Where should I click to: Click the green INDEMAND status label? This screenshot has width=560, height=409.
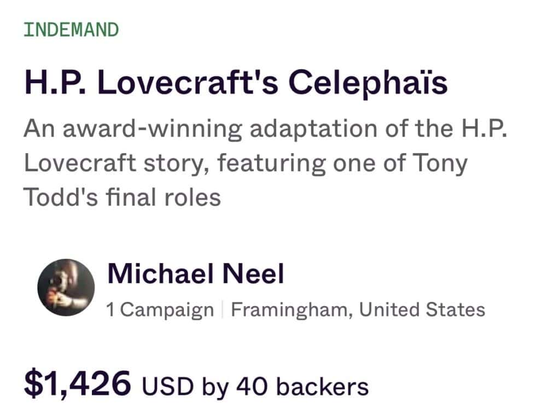pos(71,30)
